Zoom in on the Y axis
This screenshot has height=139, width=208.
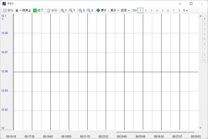pyautogui.click(x=64, y=10)
